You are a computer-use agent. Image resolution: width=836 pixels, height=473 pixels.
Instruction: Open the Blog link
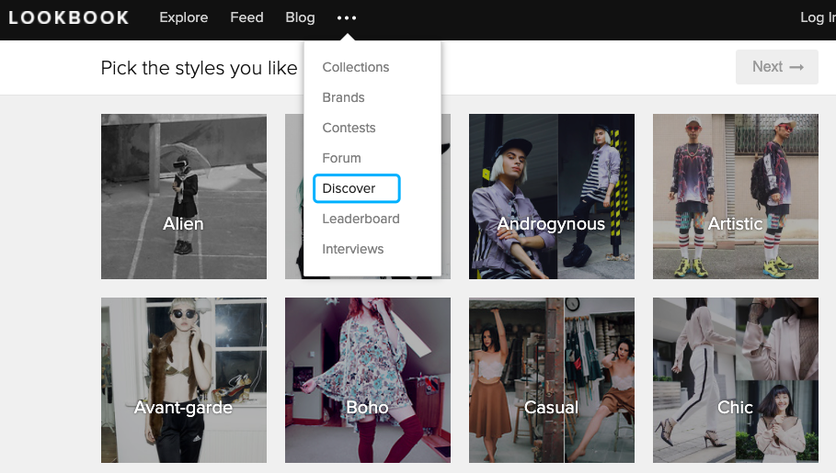click(300, 17)
